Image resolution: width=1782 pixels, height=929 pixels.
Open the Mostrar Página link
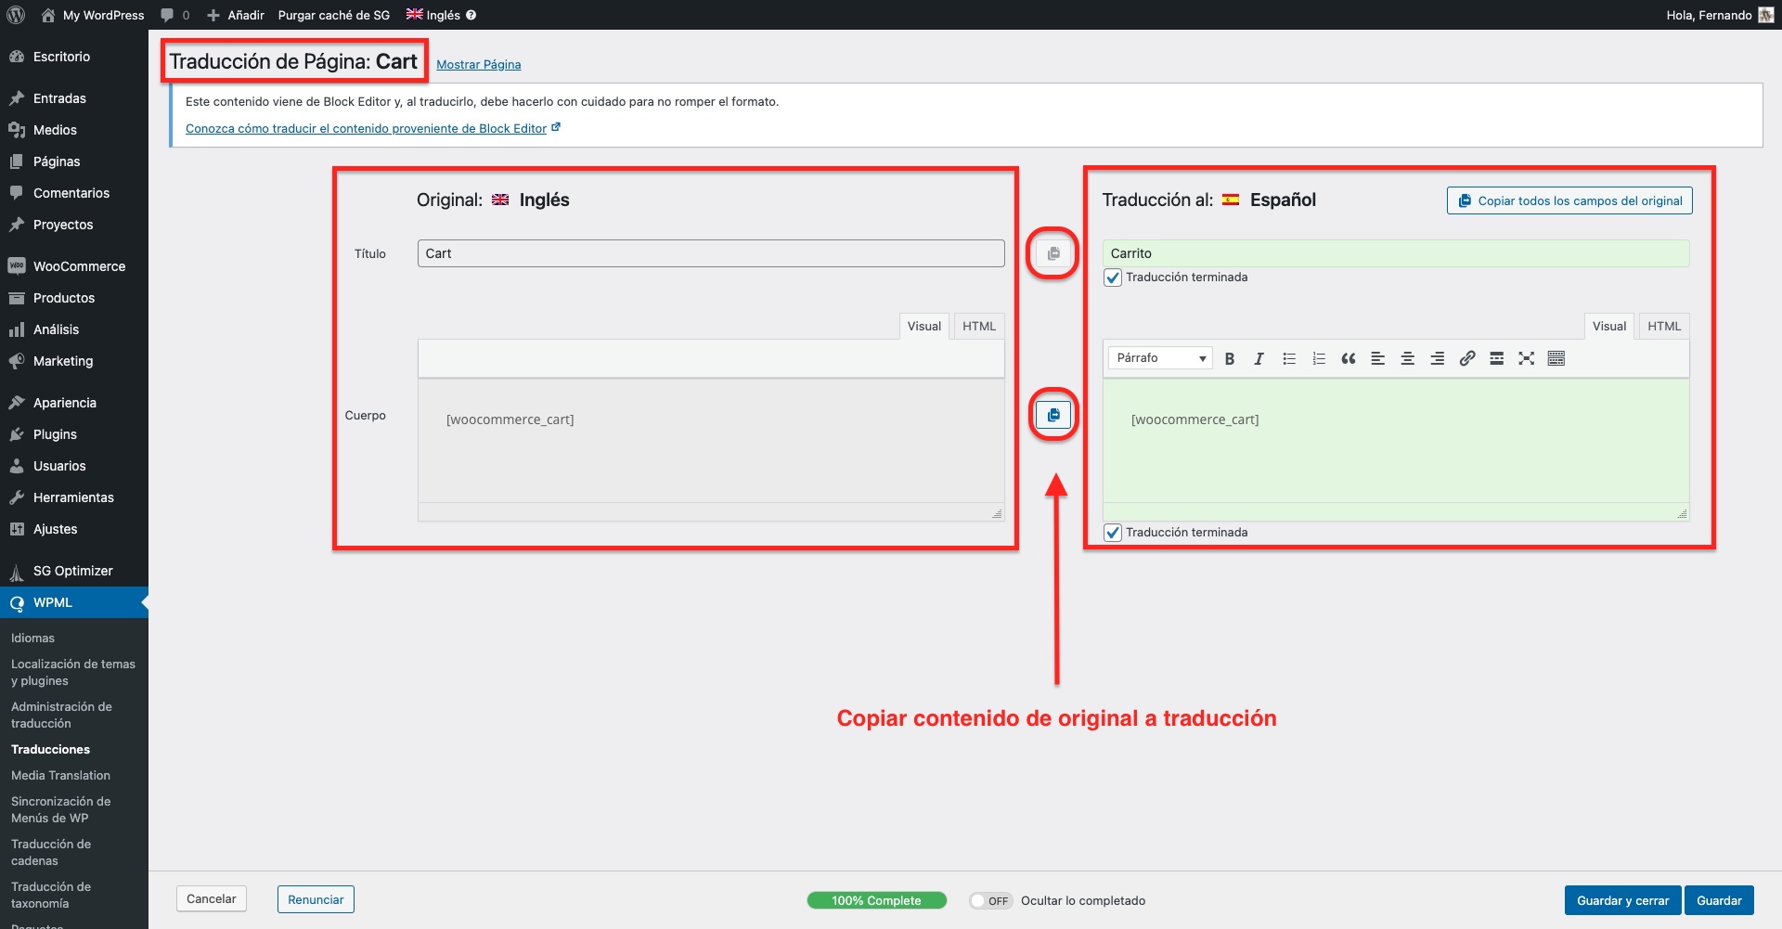[x=478, y=64]
